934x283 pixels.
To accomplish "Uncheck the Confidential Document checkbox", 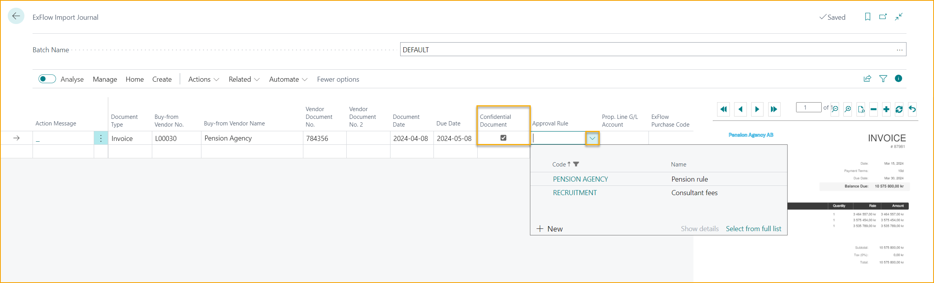I will pyautogui.click(x=503, y=138).
